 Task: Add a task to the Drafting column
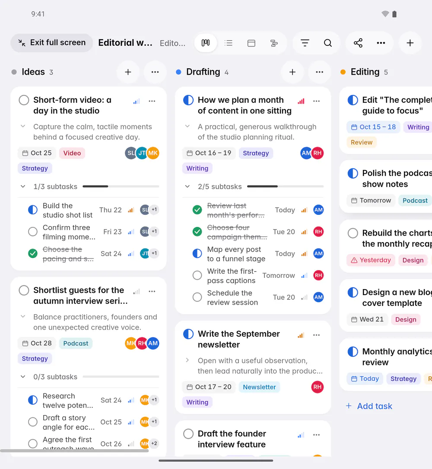[292, 72]
